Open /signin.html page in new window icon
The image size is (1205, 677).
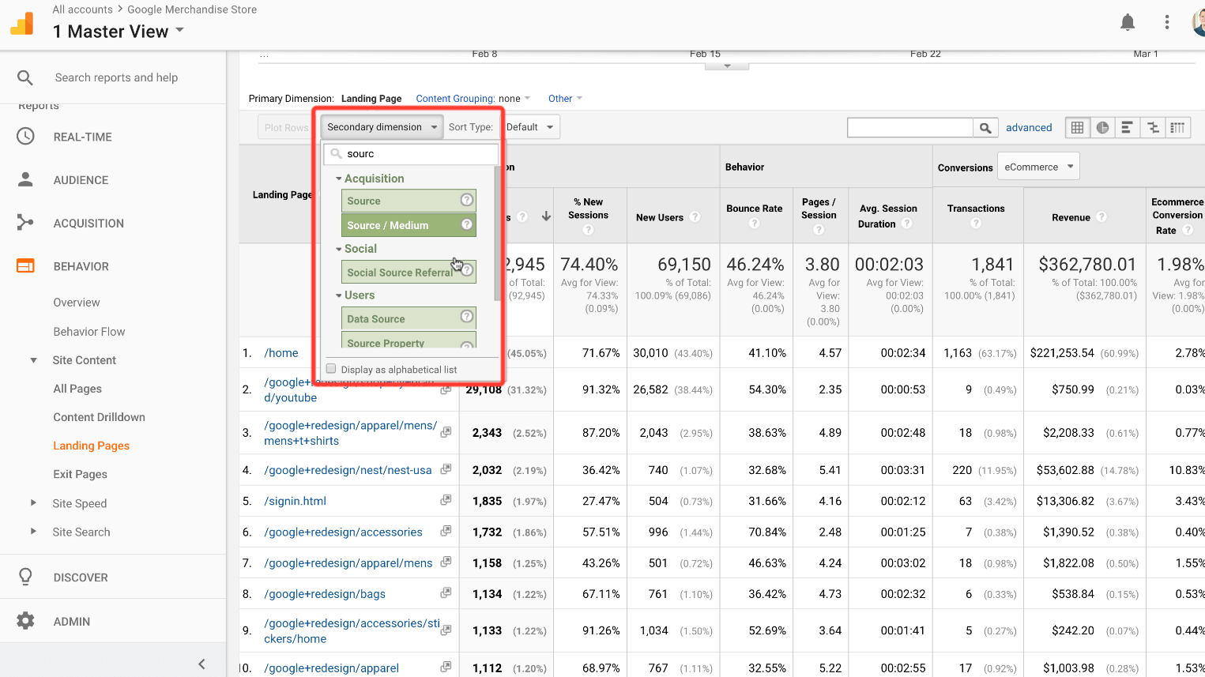click(x=446, y=500)
